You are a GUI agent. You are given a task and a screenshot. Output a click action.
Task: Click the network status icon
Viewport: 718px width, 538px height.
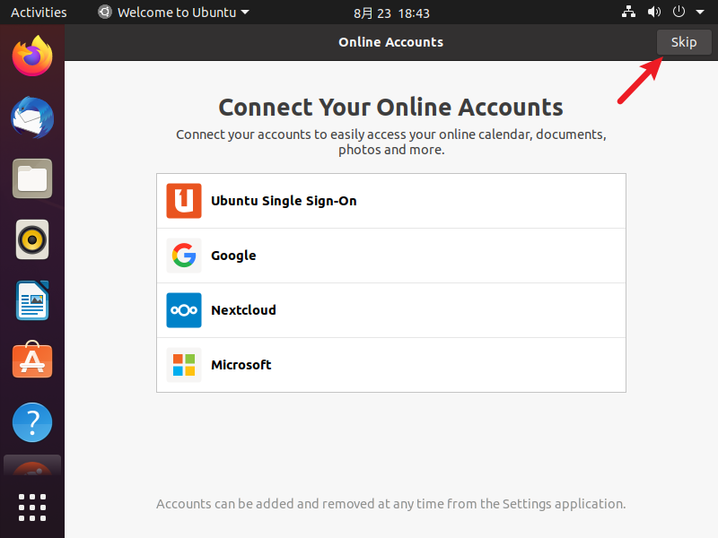tap(628, 12)
